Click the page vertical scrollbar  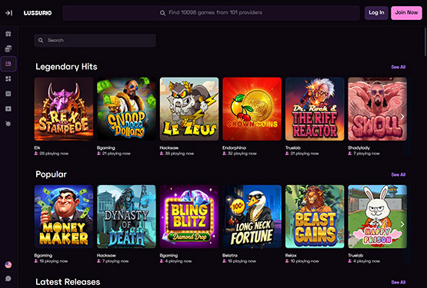click(x=425, y=42)
